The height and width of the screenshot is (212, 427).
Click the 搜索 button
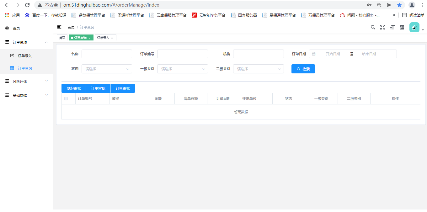(303, 69)
